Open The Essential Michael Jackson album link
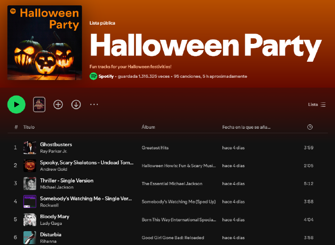Viewport: 335px width, 245px height. [x=172, y=184]
